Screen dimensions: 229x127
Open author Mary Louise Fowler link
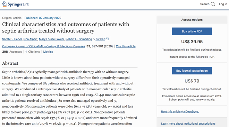[51, 39]
